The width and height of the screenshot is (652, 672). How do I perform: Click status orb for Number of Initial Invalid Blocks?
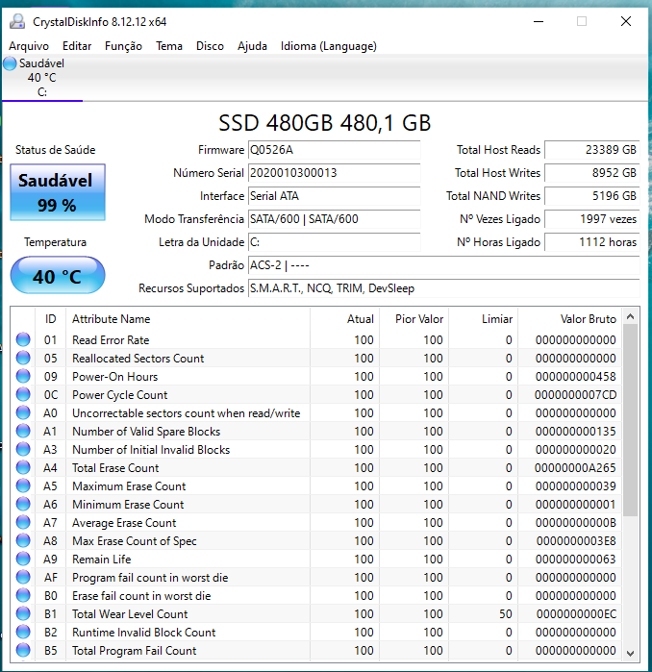pyautogui.click(x=23, y=449)
